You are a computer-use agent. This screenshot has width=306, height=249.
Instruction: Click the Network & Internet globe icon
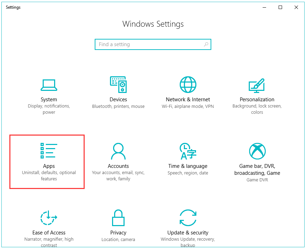click(188, 85)
